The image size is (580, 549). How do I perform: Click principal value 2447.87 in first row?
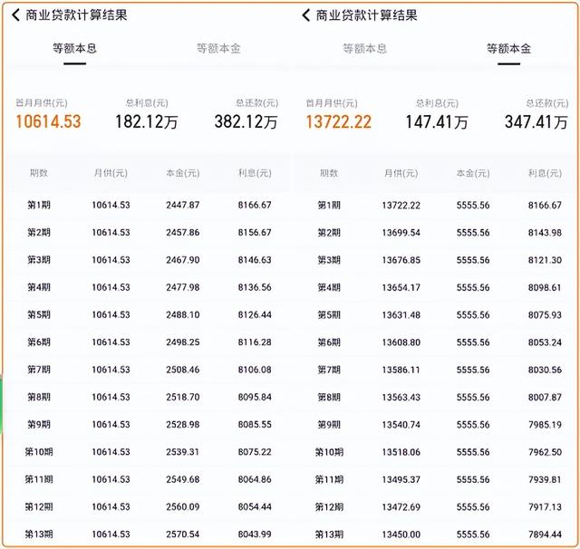[182, 206]
